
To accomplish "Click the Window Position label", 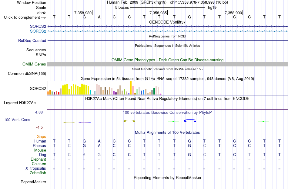I will (32, 2).
